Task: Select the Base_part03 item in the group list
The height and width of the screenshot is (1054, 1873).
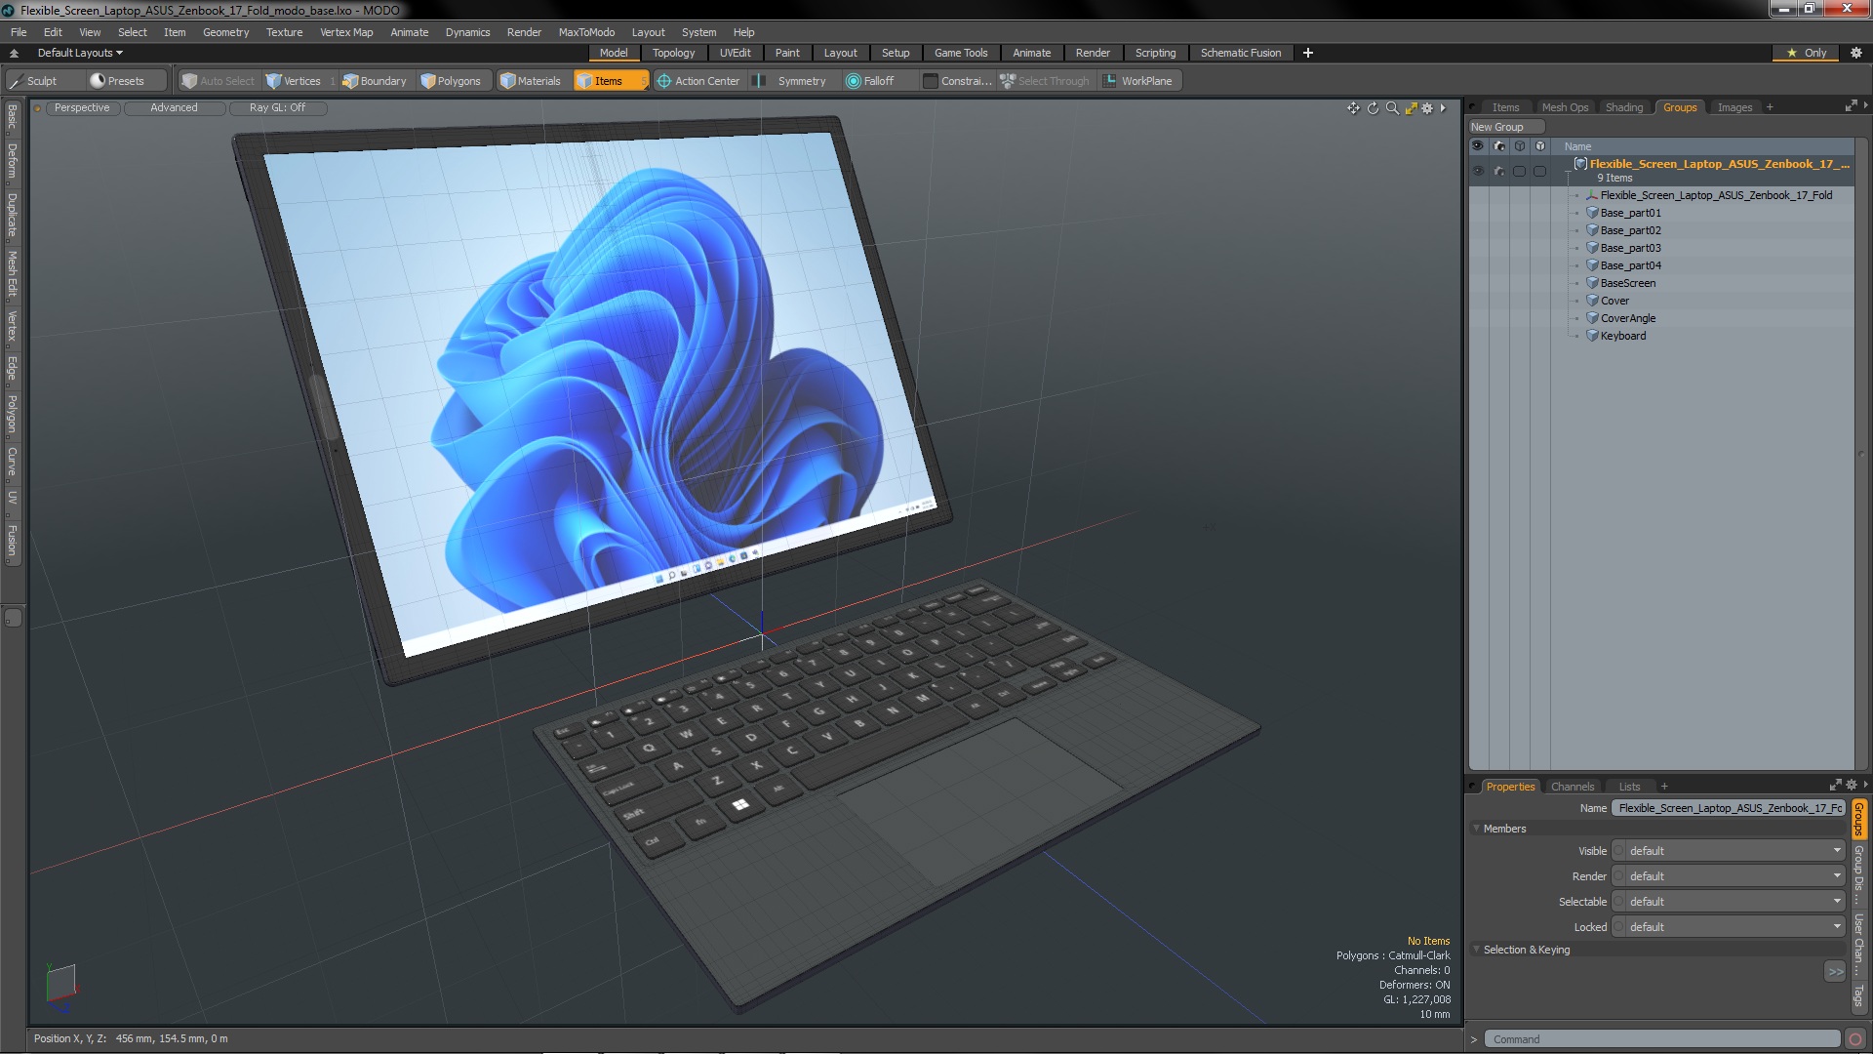Action: point(1630,248)
